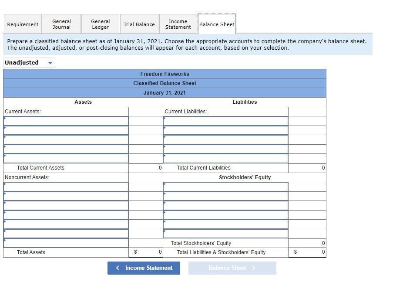Screen dimensions: 393x306
Task: Click the Income Statement navigation button
Action: 144,268
